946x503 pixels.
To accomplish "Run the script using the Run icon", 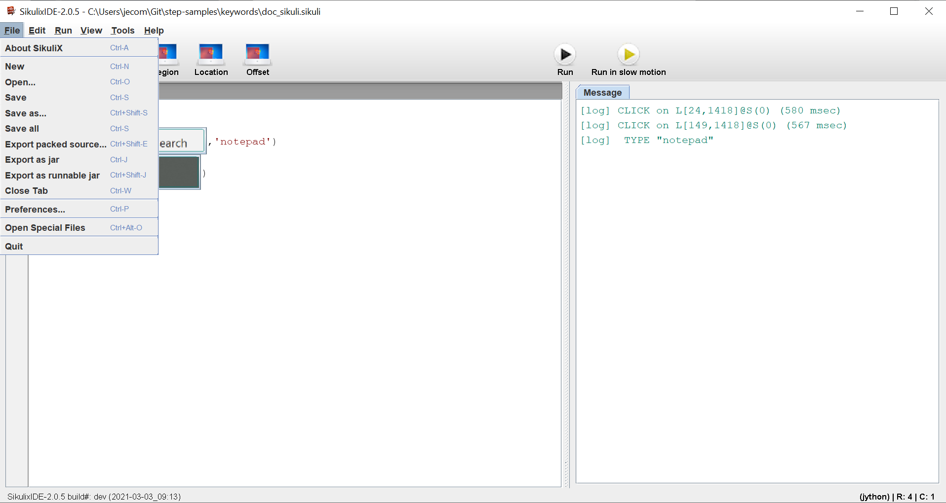I will [565, 54].
